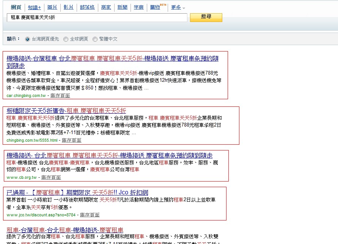Open the 圖片 search tab

pyautogui.click(x=52, y=8)
